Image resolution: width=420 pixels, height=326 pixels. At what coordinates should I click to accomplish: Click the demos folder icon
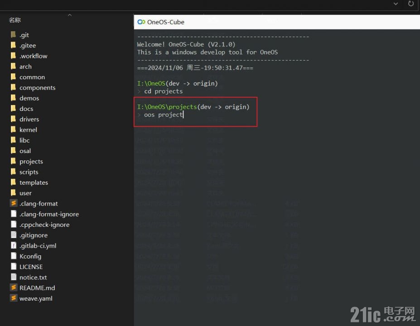(13, 98)
